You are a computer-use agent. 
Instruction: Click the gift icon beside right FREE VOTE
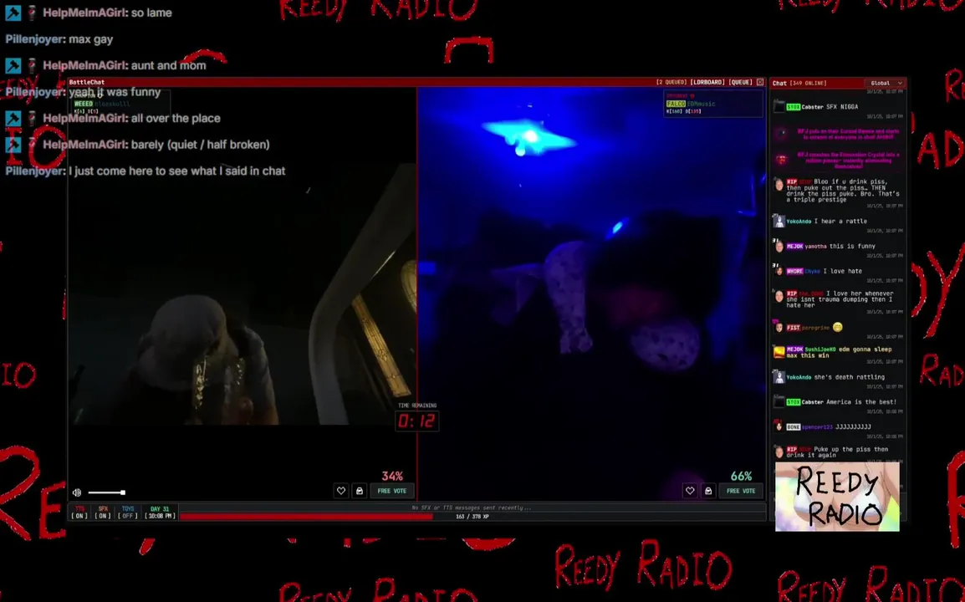(x=708, y=491)
